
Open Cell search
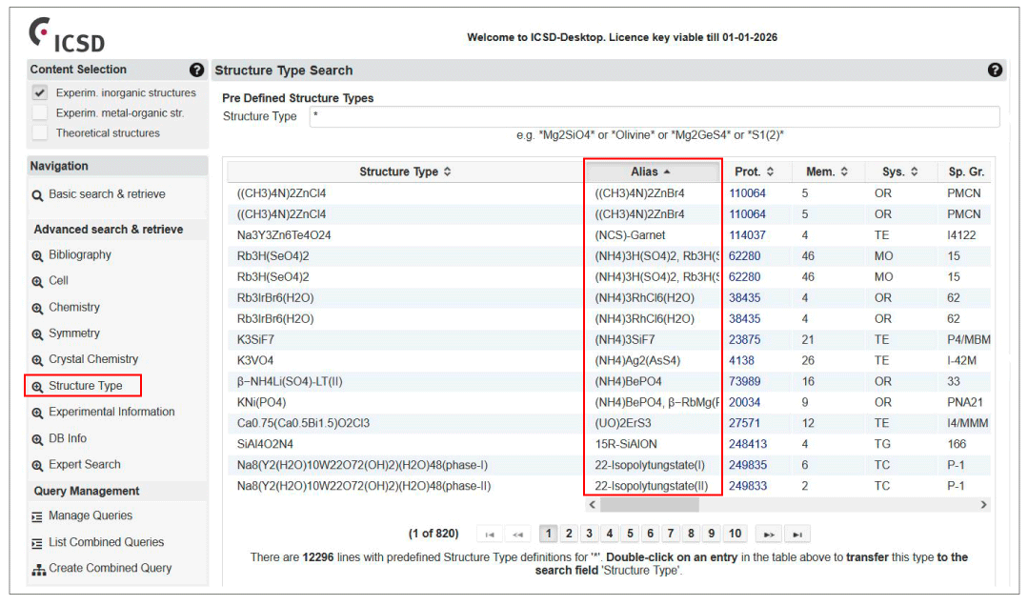tap(58, 281)
